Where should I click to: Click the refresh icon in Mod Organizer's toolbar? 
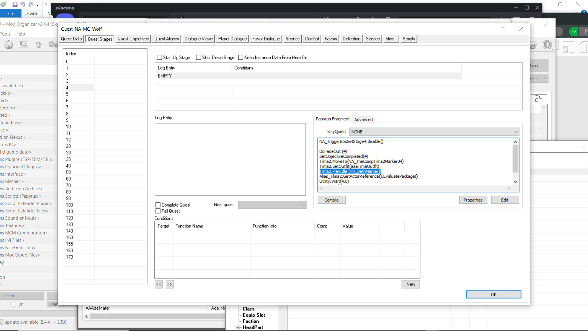tap(38, 45)
